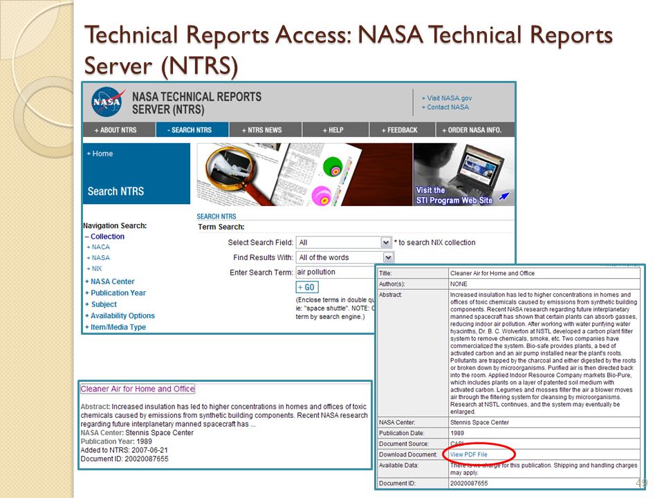Open the Cleaner Air for Home and Office result
This screenshot has height=498, width=664.
coord(138,389)
